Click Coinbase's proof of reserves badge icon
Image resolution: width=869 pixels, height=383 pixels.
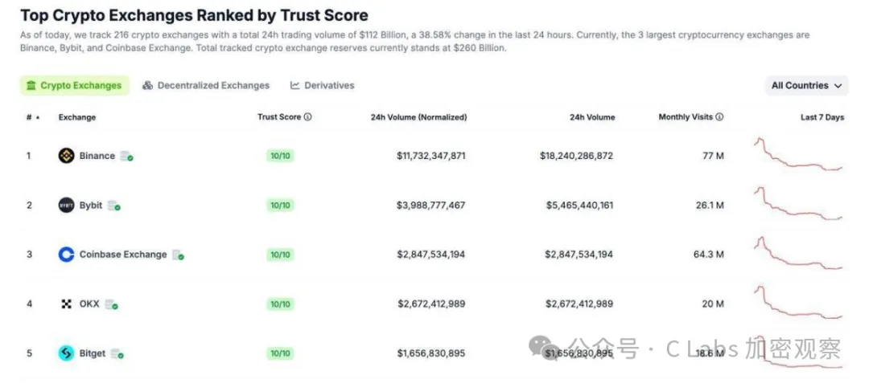[x=178, y=255]
